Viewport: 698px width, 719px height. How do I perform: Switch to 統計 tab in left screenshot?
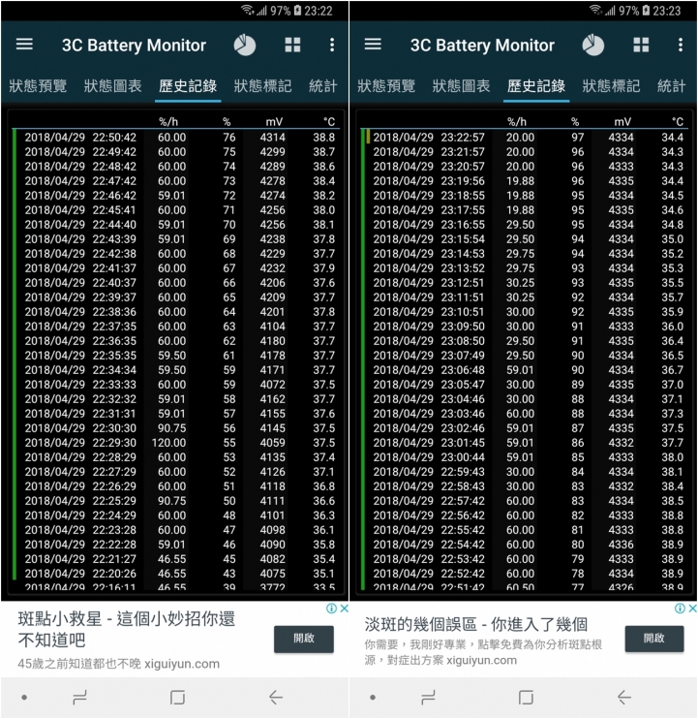tap(323, 85)
